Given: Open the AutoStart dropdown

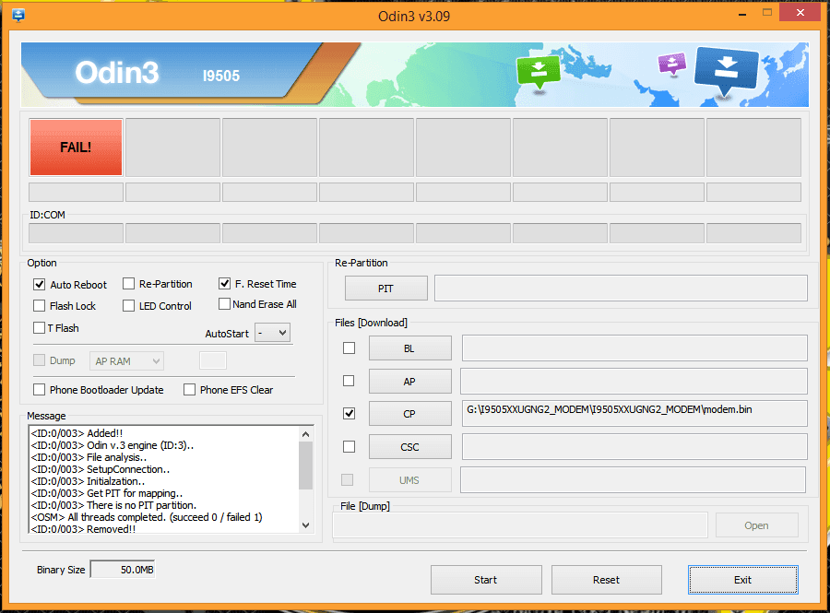Looking at the screenshot, I should [x=273, y=333].
